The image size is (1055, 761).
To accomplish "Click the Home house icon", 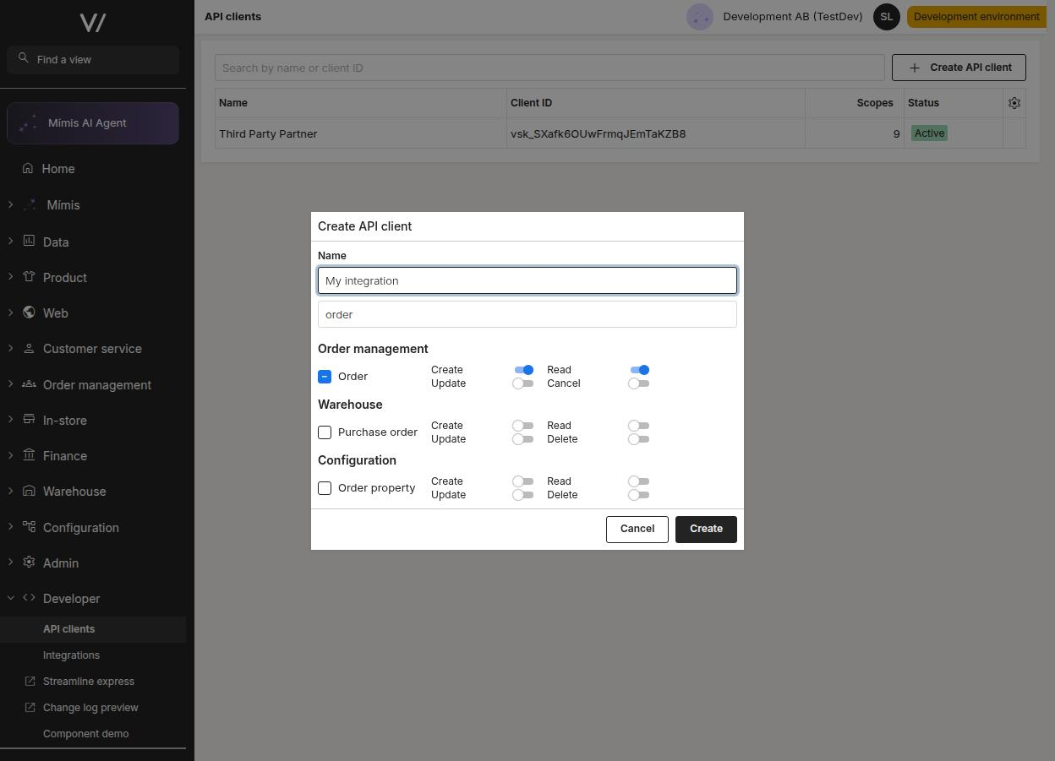I will tap(29, 168).
